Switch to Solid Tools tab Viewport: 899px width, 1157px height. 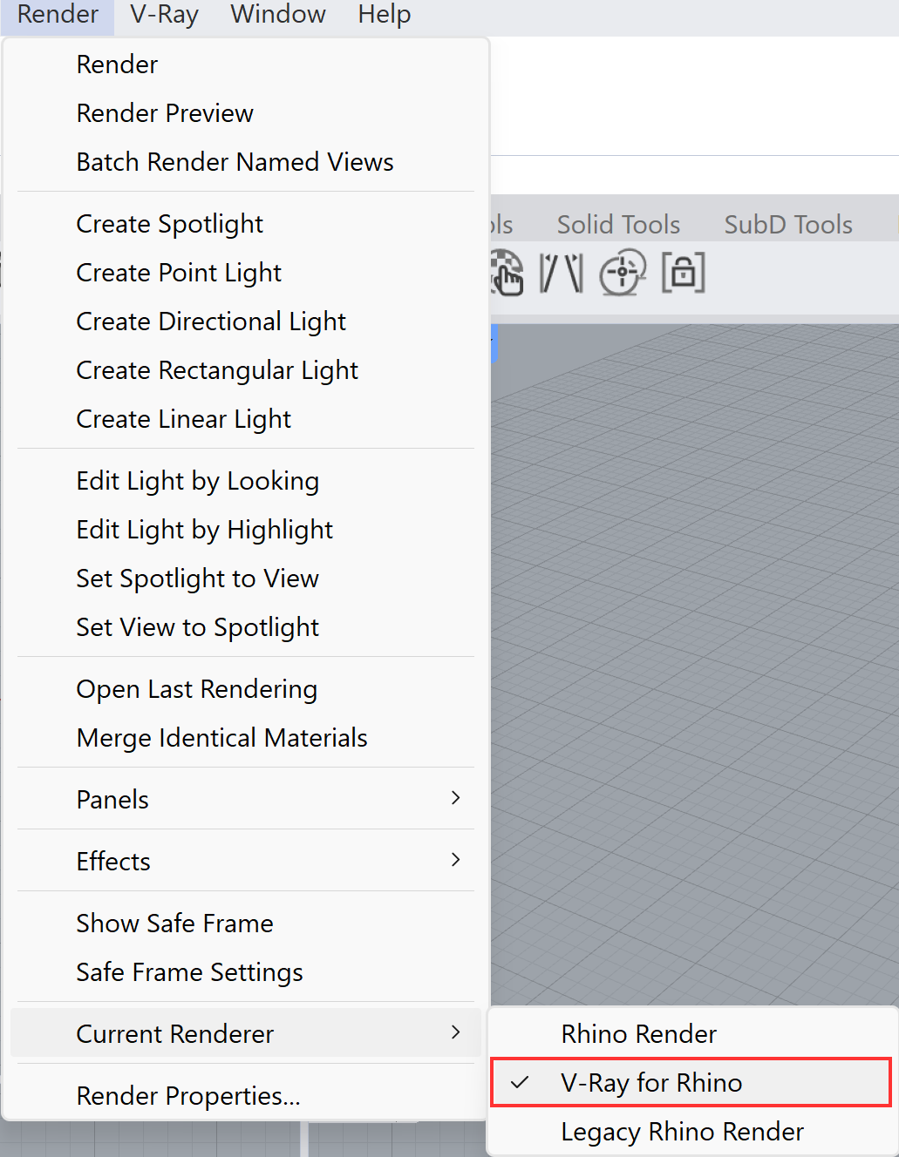click(x=618, y=225)
